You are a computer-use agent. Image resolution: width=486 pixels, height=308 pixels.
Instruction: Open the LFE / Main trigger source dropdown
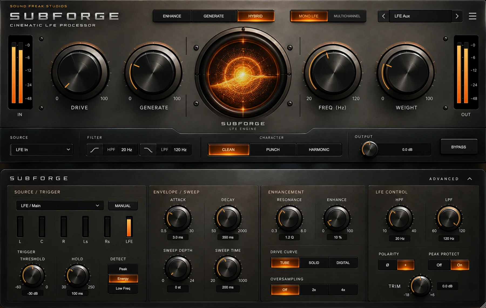[x=60, y=206]
